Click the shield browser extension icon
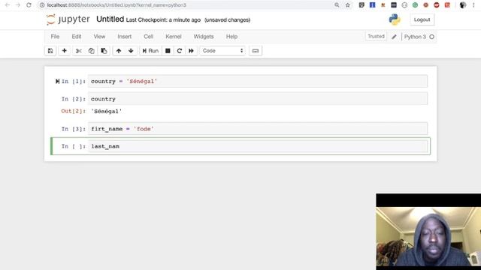This screenshot has height=270, width=481. [362, 5]
